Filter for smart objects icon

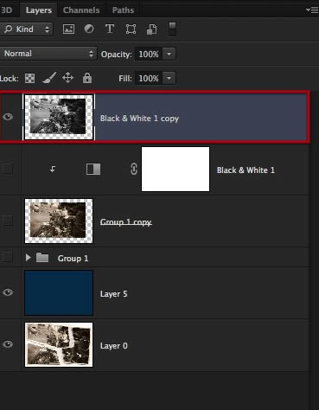click(152, 29)
